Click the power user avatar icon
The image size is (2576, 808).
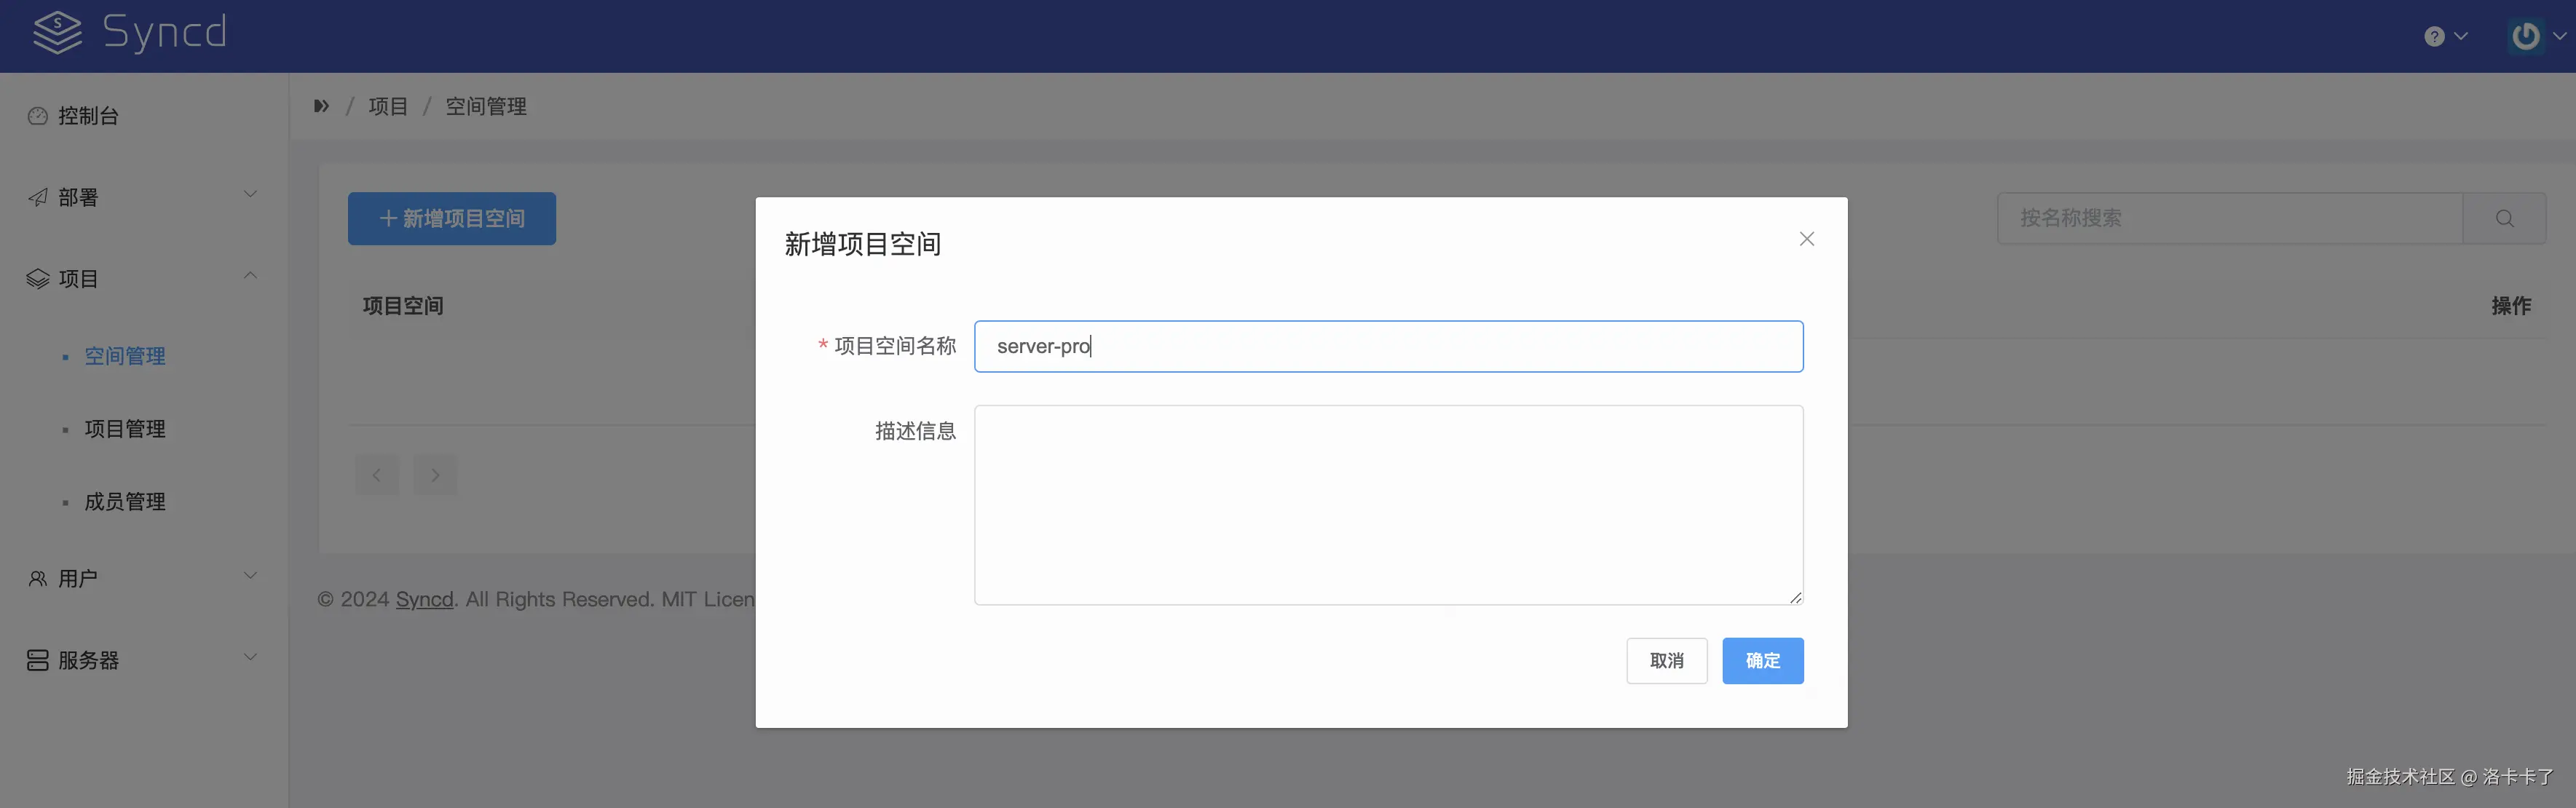click(x=2525, y=36)
